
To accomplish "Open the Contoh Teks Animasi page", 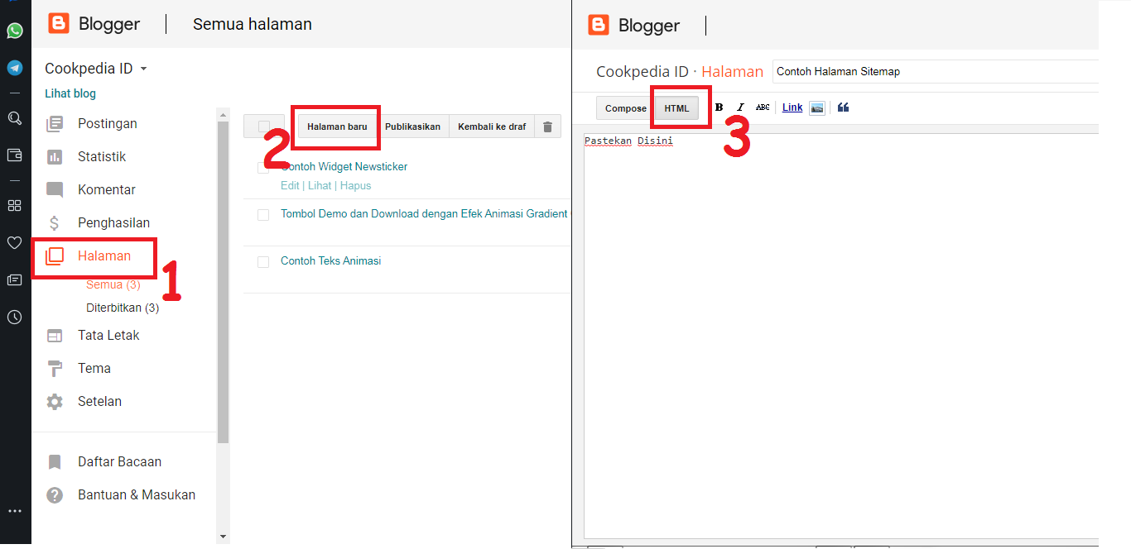I will pyautogui.click(x=331, y=261).
